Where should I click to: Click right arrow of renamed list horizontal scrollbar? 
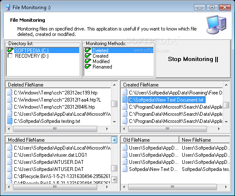[x=226, y=187]
